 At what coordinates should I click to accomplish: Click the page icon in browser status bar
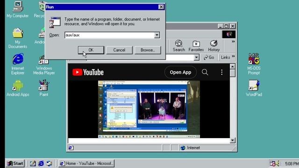click(71, 148)
